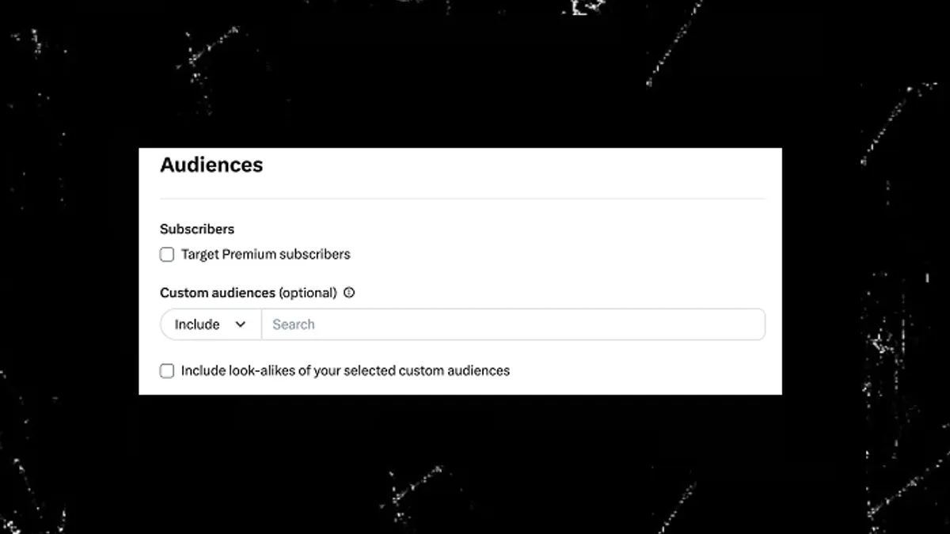Click the chevron arrow in the Include selector
Screen dimensions: 950x534
pos(241,324)
